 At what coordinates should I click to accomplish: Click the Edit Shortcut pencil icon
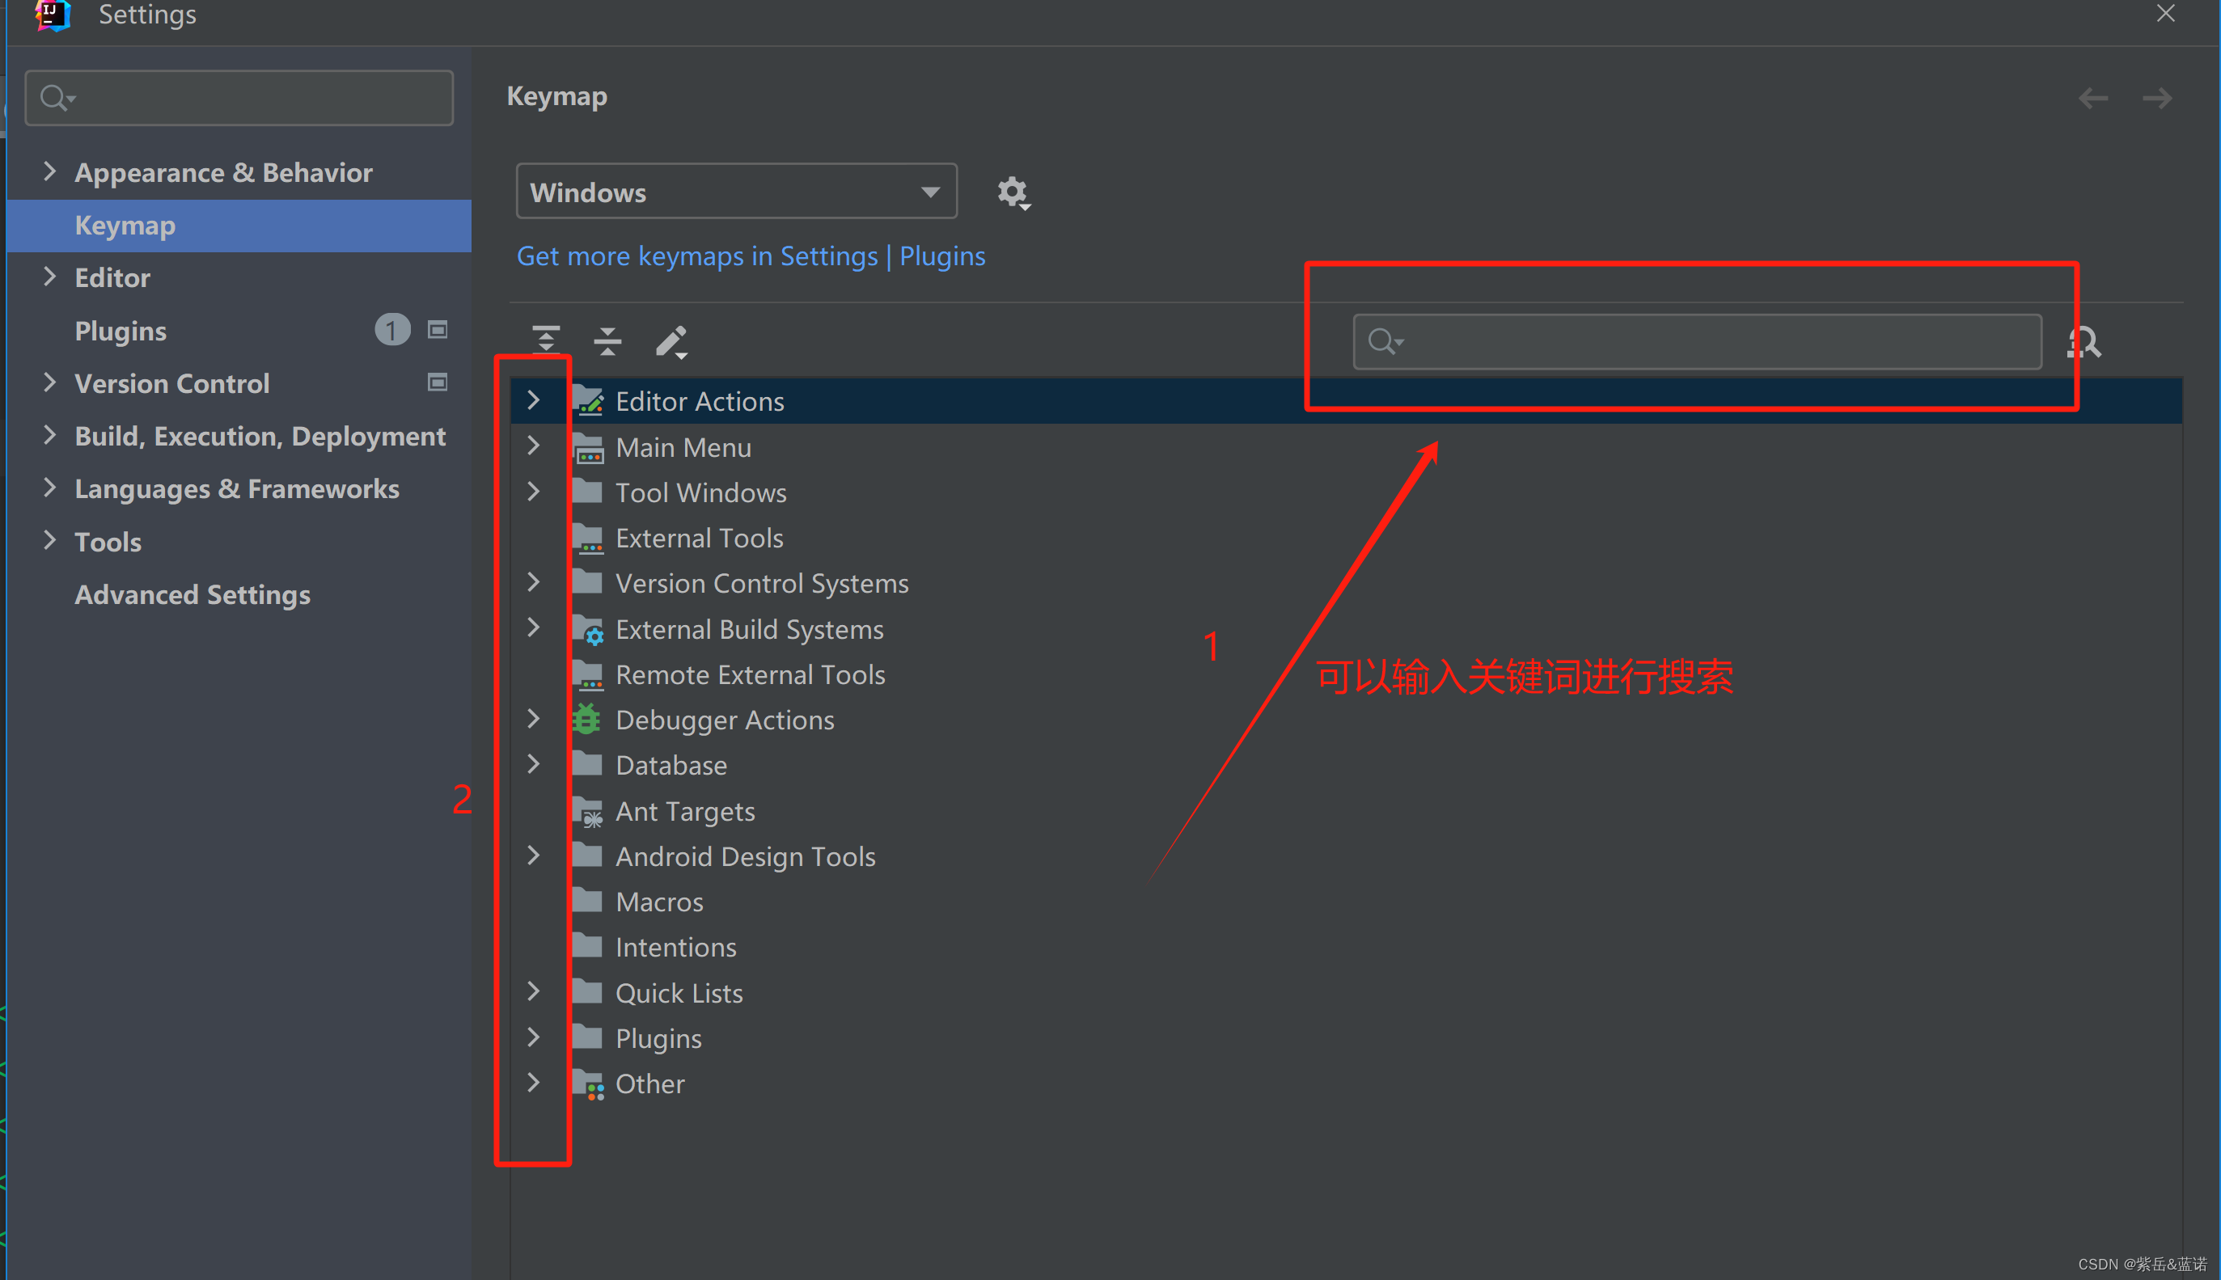click(x=671, y=340)
